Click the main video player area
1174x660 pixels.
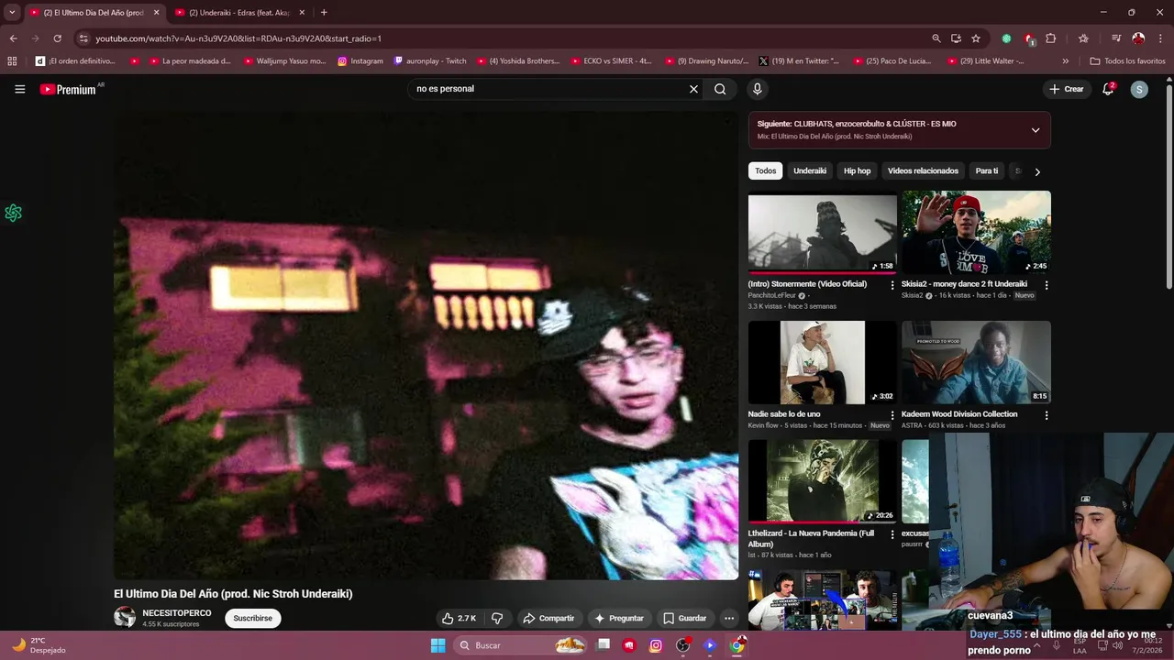tap(426, 346)
